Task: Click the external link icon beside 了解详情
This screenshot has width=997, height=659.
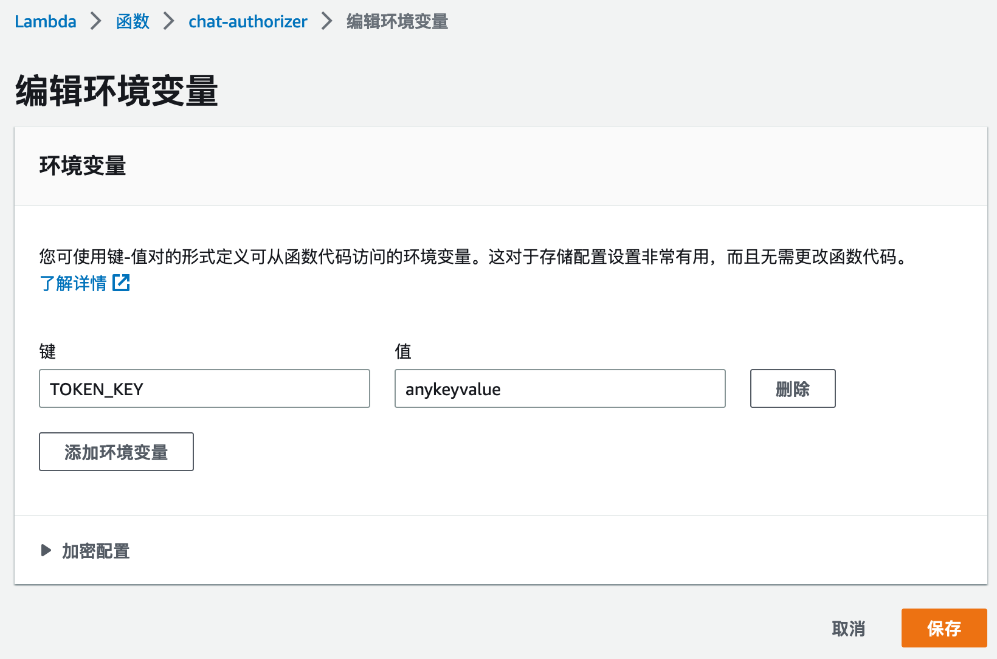Action: tap(122, 283)
